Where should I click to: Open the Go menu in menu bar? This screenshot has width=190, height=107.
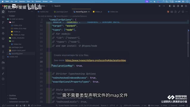pos(33,1)
